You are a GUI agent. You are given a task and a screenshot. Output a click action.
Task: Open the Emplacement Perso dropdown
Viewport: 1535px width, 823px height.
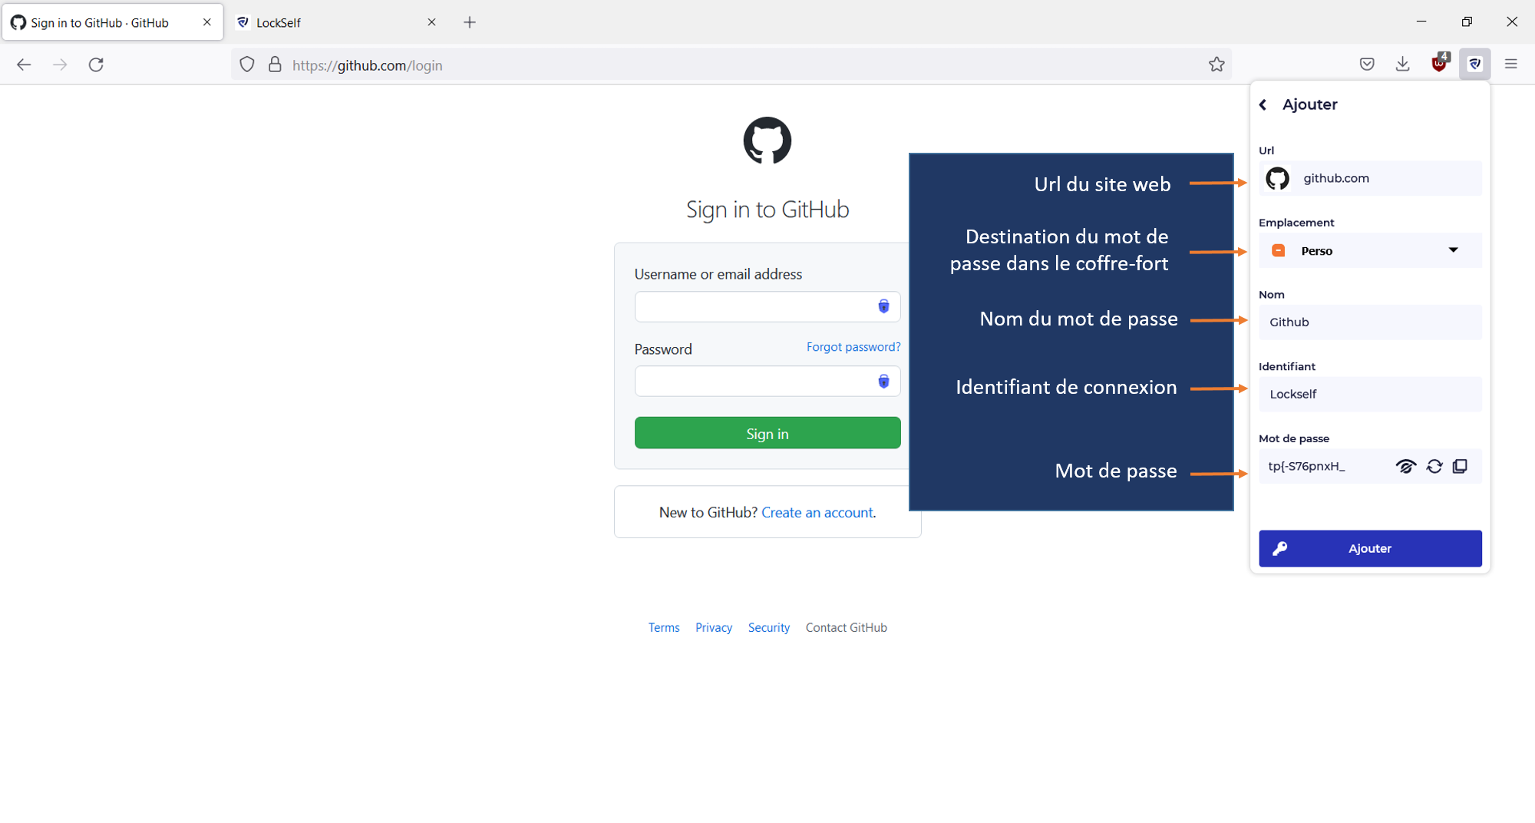1370,250
